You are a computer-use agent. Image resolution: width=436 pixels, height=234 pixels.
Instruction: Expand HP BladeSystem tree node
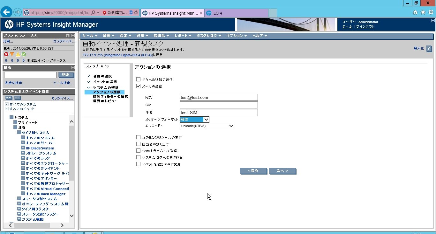point(23,148)
